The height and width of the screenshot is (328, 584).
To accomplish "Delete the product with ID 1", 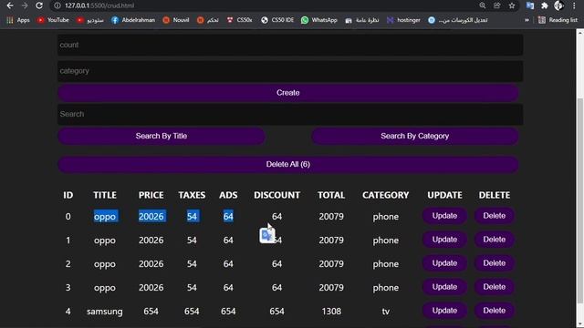I will (495, 240).
